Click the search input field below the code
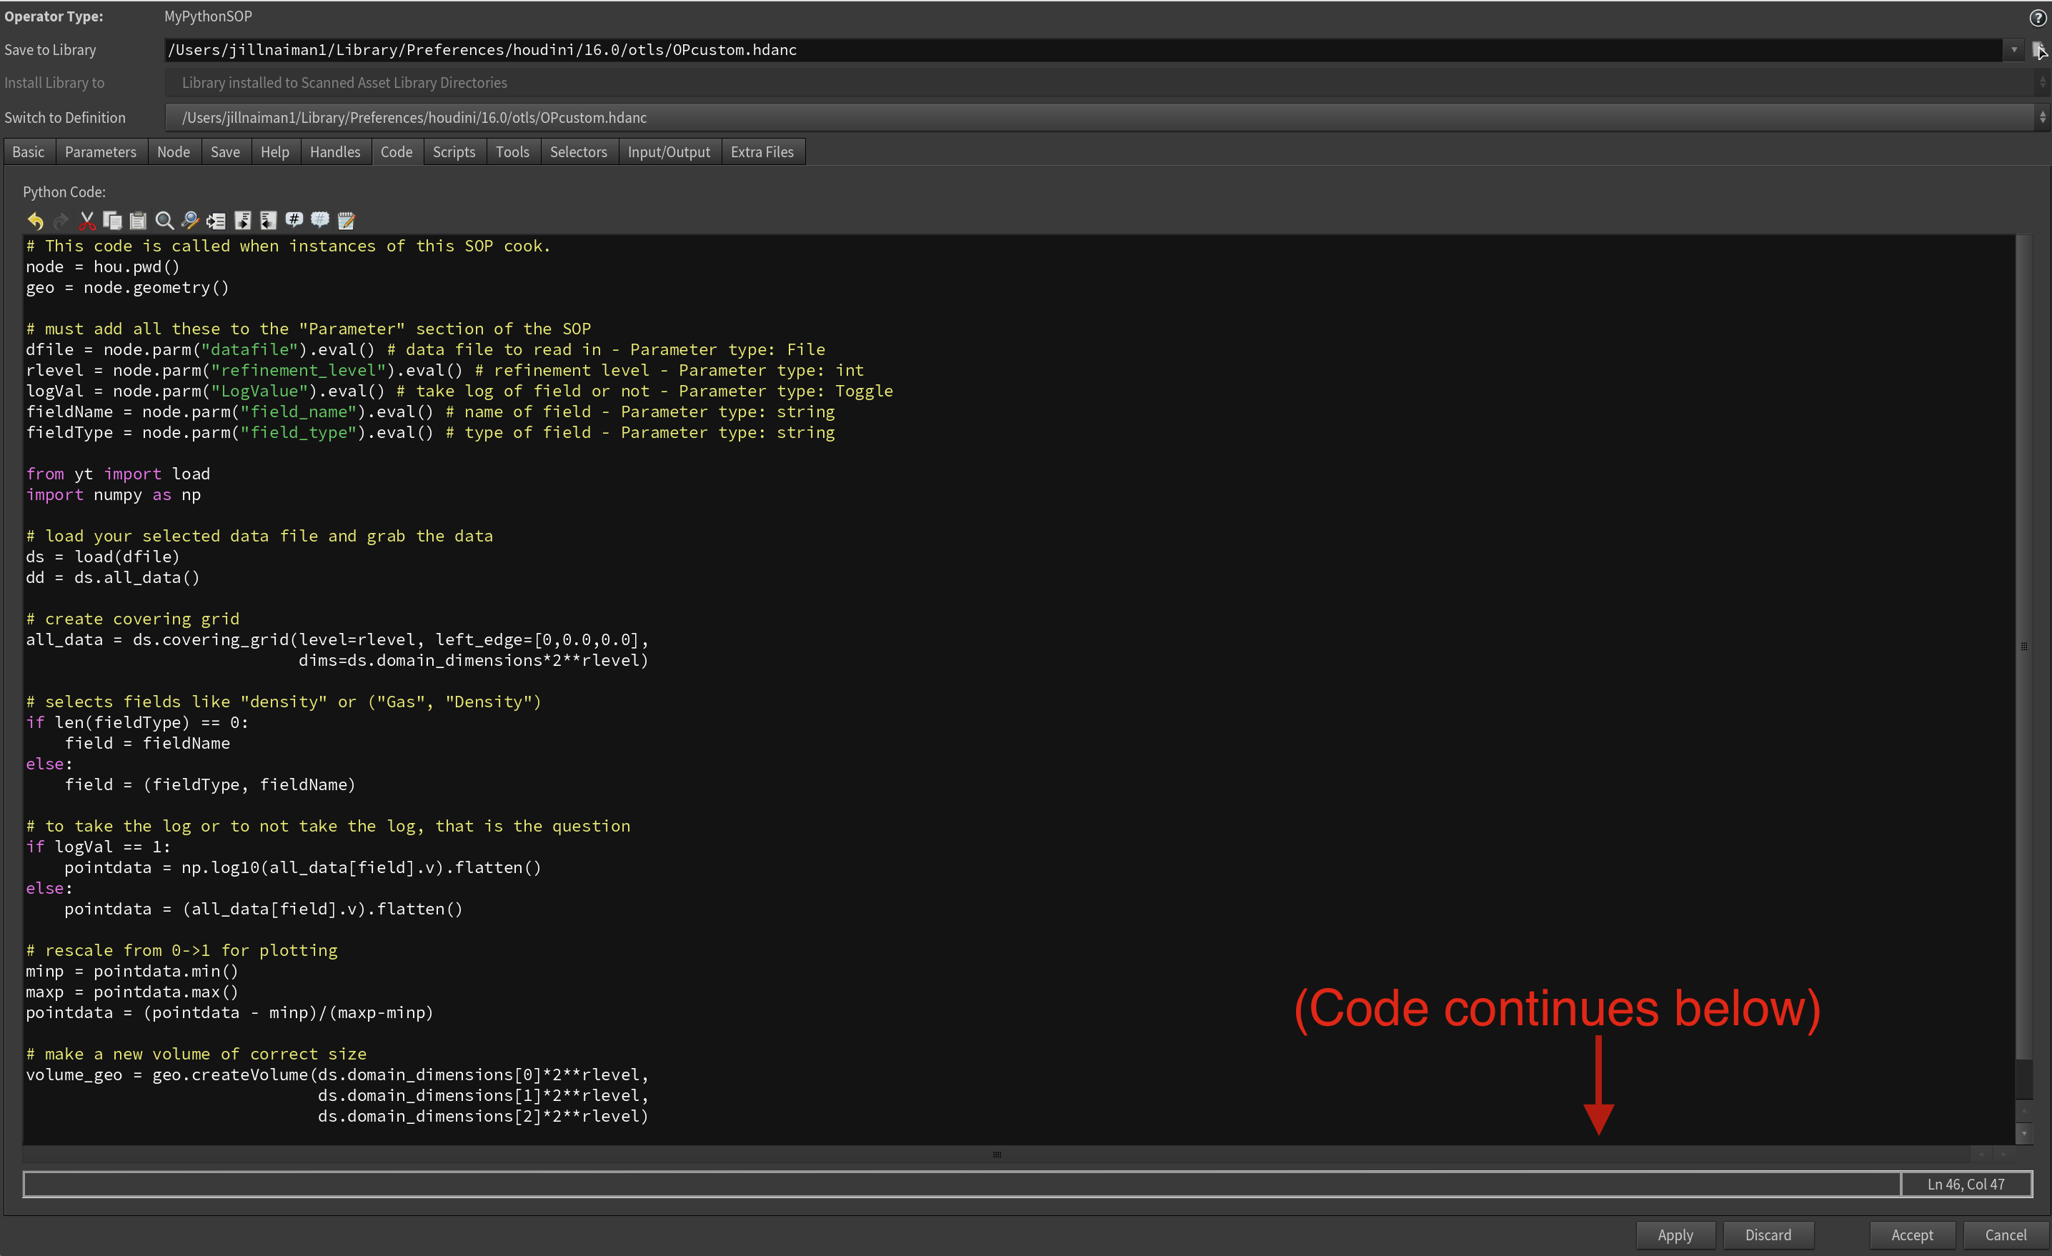 [962, 1184]
